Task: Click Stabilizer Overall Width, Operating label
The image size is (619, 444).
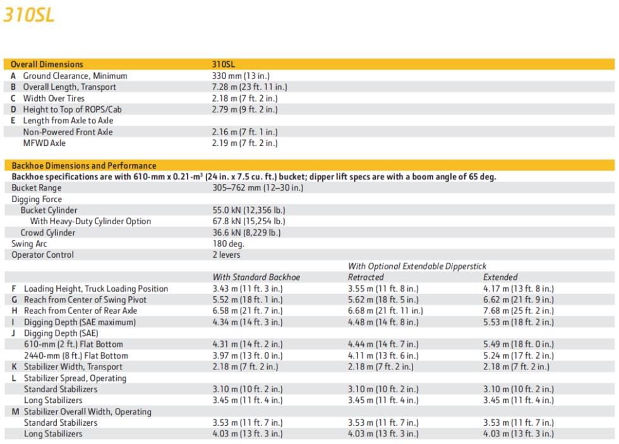Action: (x=88, y=412)
